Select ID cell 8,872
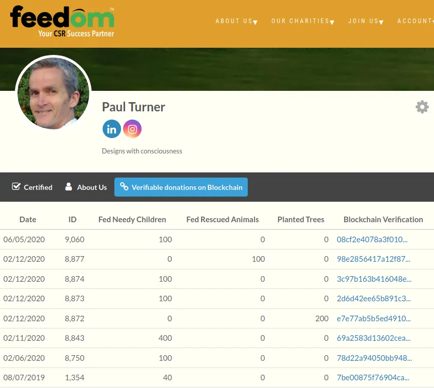This screenshot has height=388, width=434. (x=74, y=319)
